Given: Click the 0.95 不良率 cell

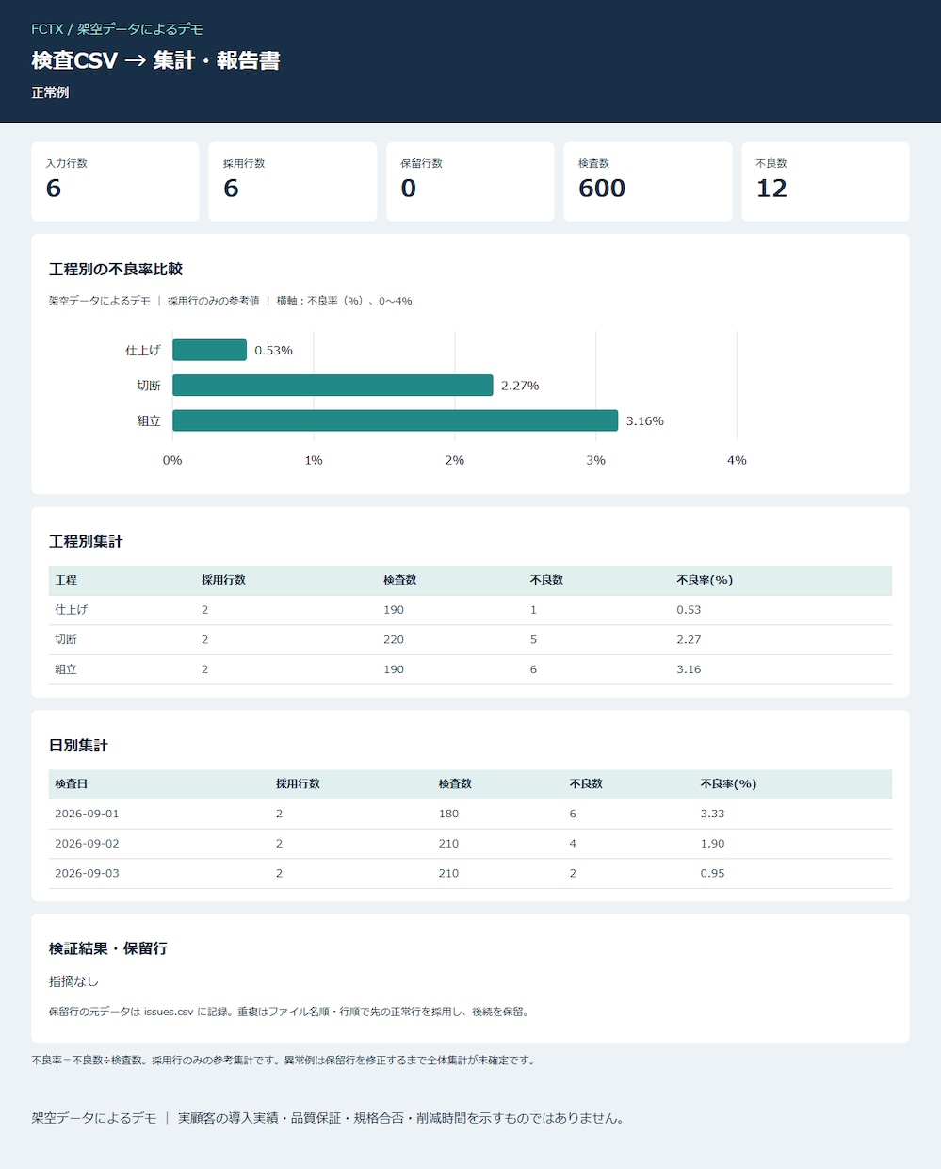Looking at the screenshot, I should (x=712, y=873).
